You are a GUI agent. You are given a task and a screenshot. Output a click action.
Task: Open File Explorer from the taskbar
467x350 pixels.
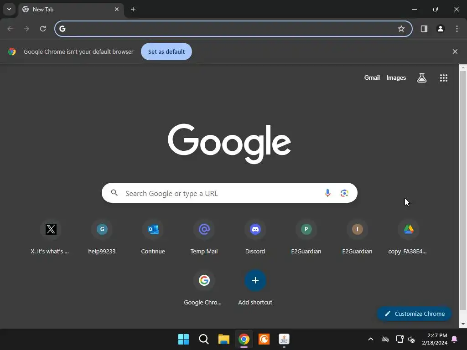coord(223,339)
